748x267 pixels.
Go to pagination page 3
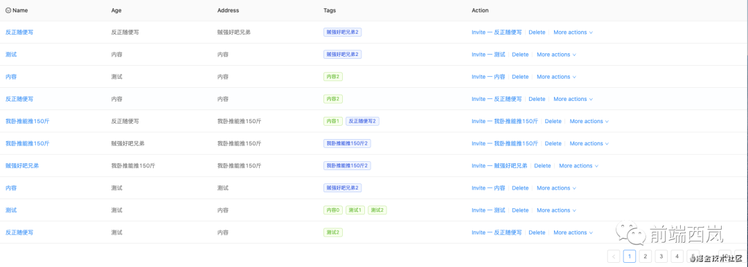click(661, 257)
